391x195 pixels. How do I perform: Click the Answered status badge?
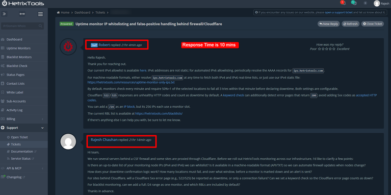(x=66, y=24)
